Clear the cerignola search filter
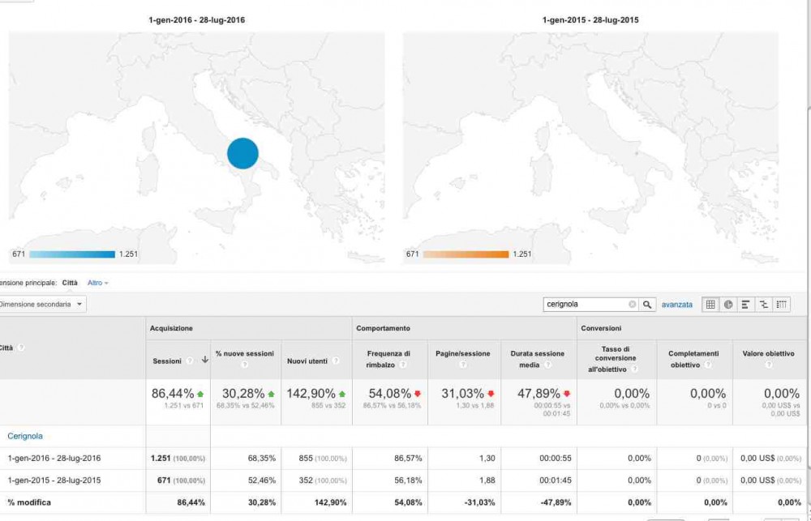Screen dimensions: 811x521 (x=633, y=305)
